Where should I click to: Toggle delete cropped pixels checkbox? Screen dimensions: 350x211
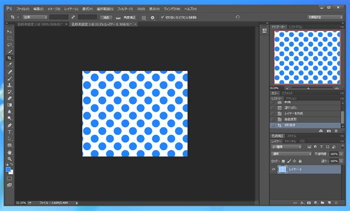(x=162, y=17)
